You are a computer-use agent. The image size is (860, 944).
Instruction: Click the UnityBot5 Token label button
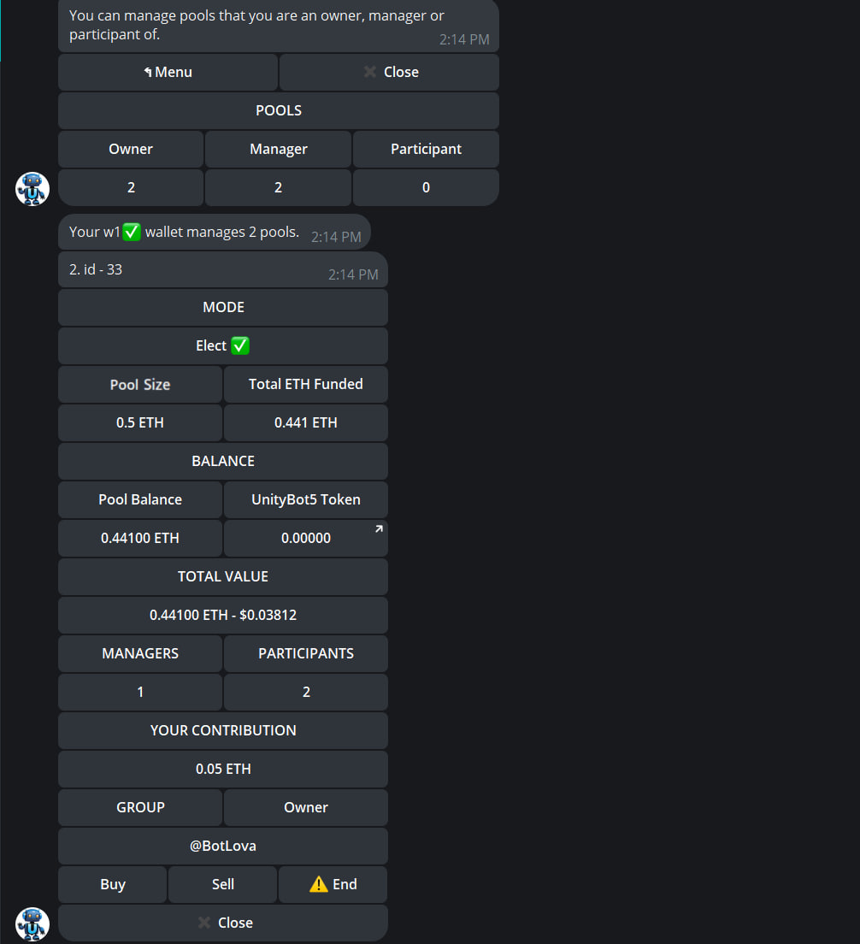pos(306,500)
